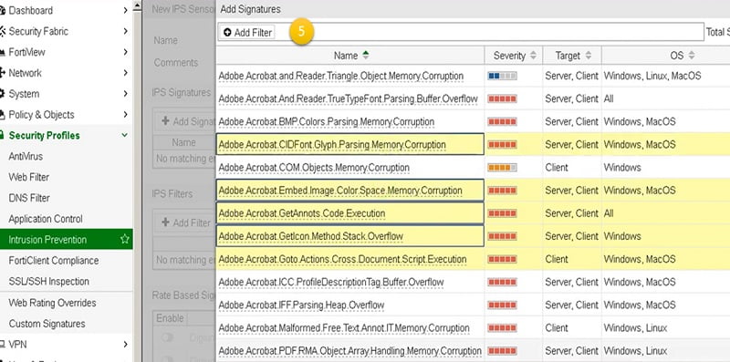Click the Network menu icon
This screenshot has width=730, height=362.
(x=3, y=73)
